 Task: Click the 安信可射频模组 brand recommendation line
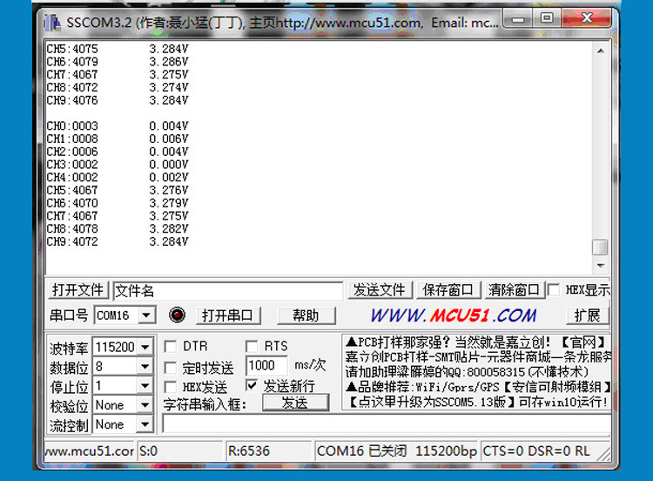478,387
